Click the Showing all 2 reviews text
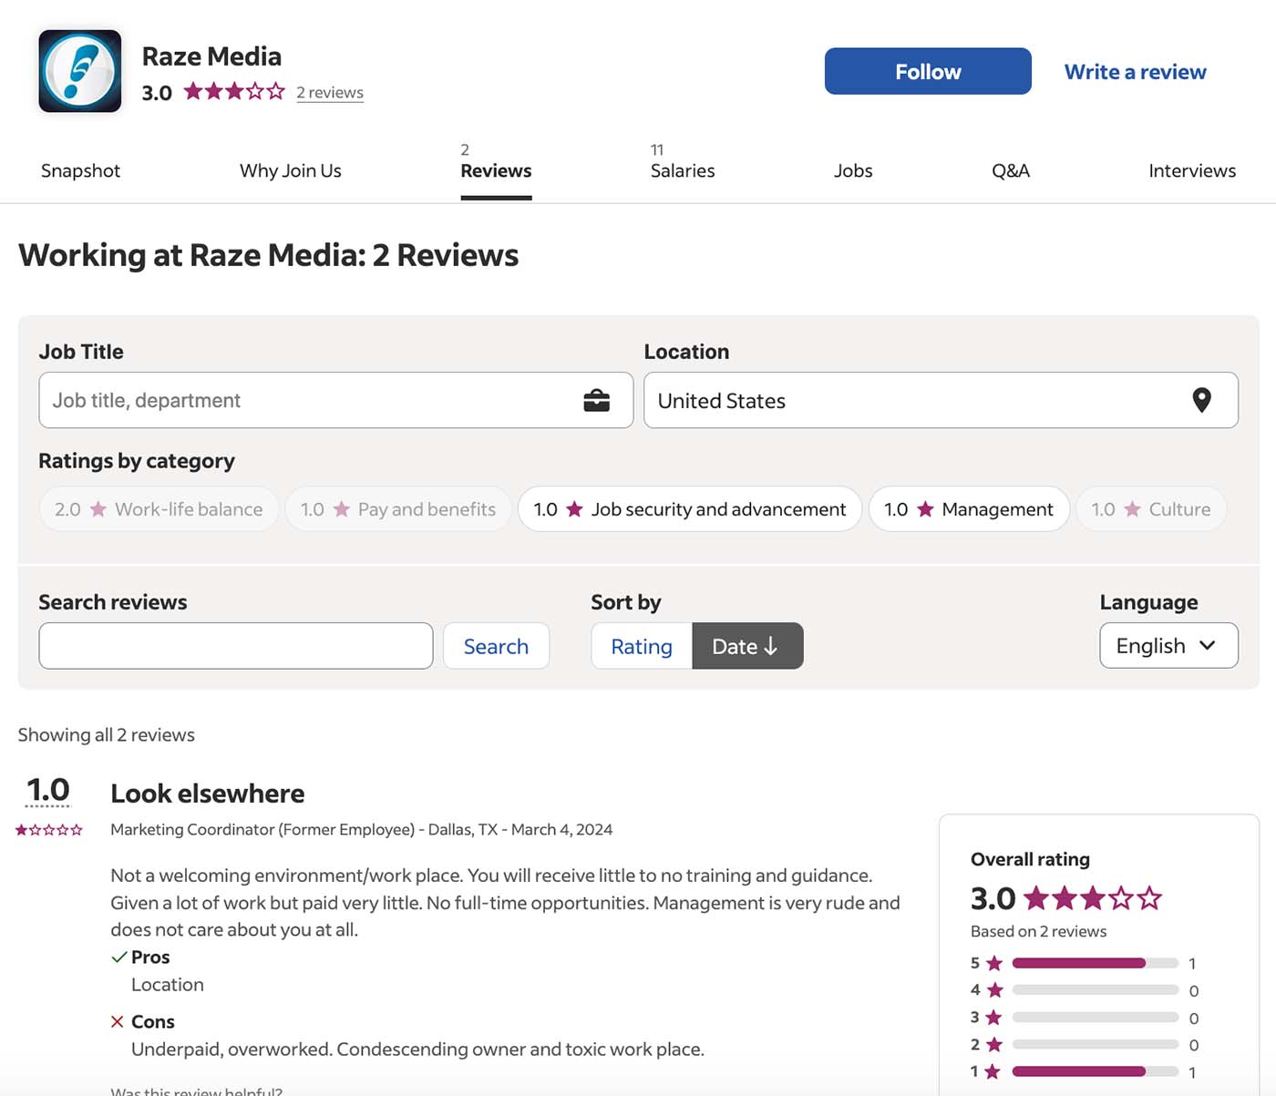1276x1096 pixels. point(107,735)
